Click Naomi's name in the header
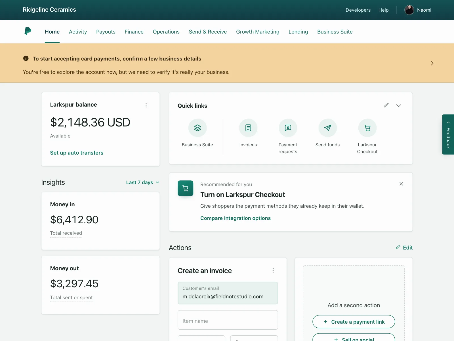Image resolution: width=454 pixels, height=341 pixels. (424, 10)
